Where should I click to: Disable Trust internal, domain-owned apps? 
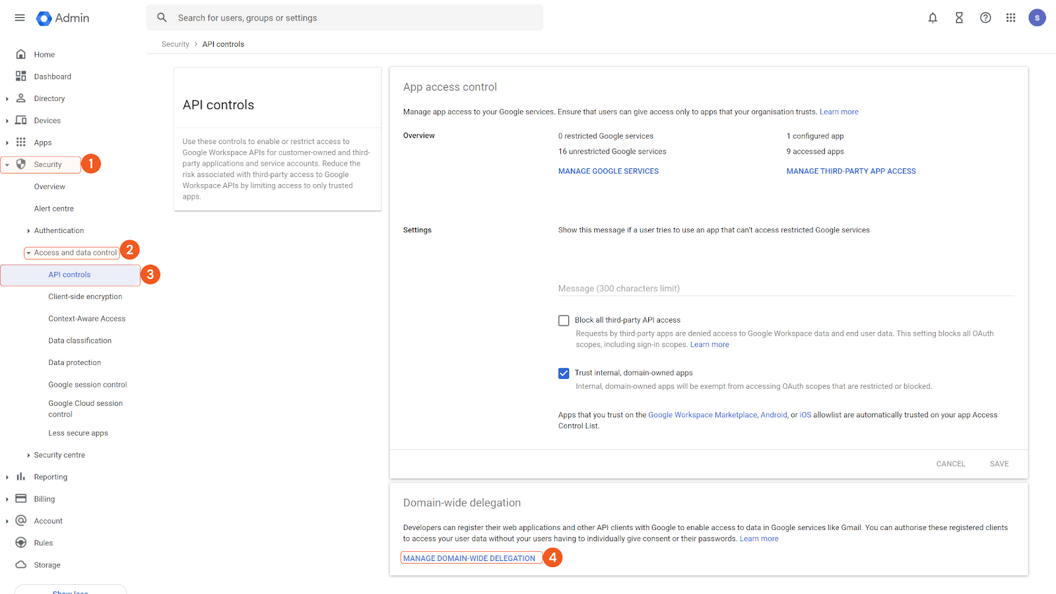[x=563, y=373]
